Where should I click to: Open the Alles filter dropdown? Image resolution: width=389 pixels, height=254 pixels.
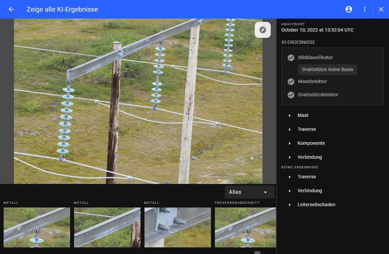pyautogui.click(x=249, y=192)
